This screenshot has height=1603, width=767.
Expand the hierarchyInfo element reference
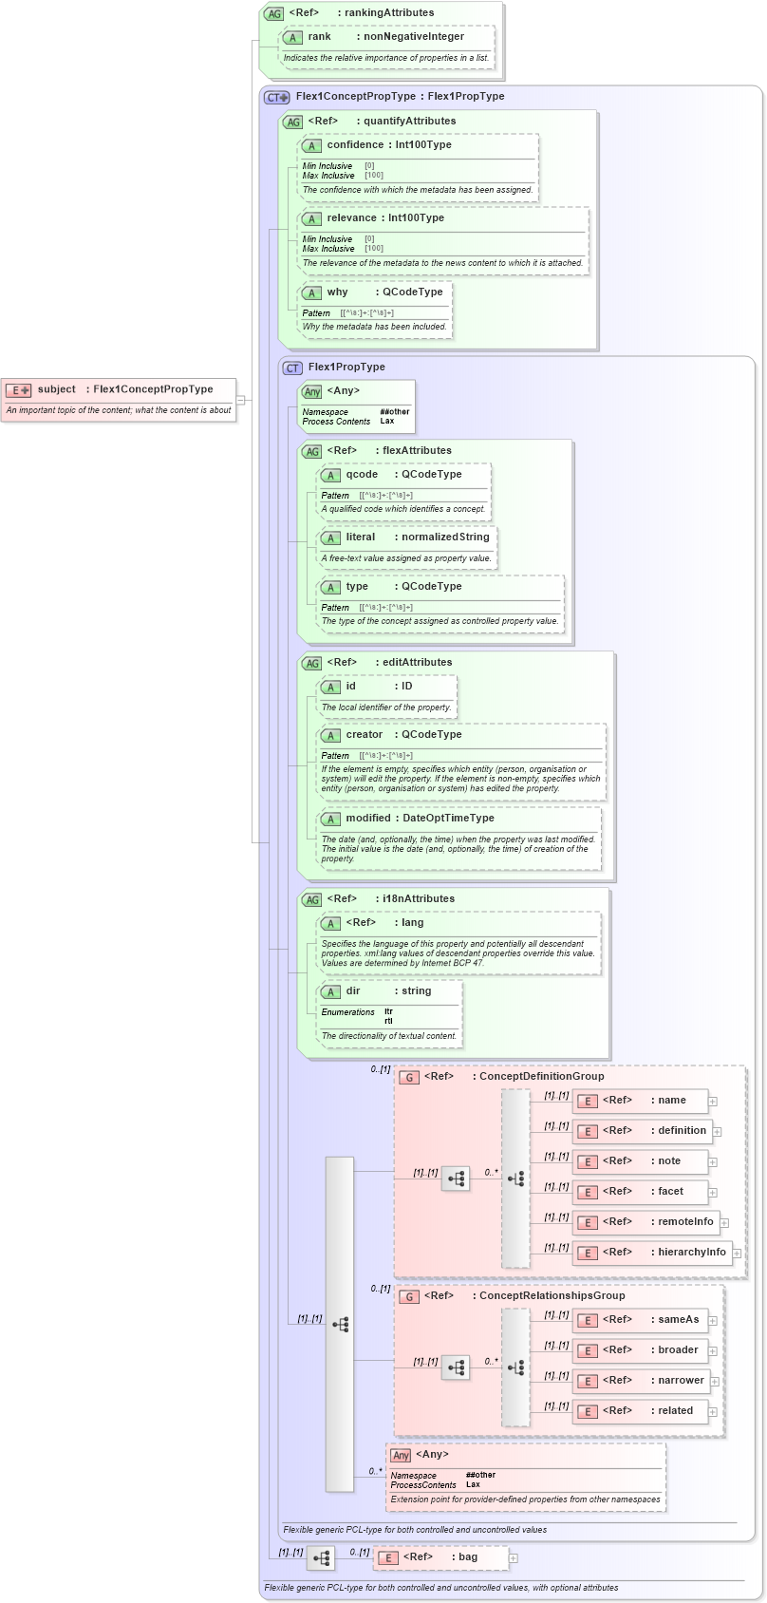point(737,1254)
